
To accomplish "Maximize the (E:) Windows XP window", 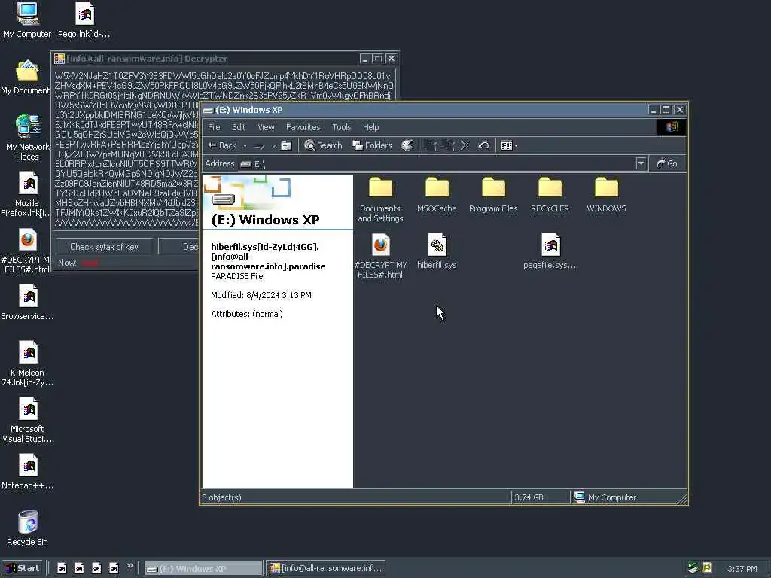I will [x=666, y=110].
